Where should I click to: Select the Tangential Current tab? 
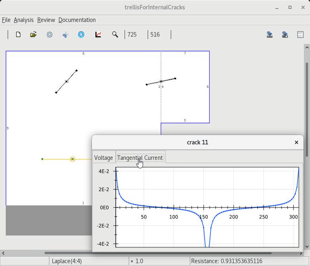tap(140, 158)
